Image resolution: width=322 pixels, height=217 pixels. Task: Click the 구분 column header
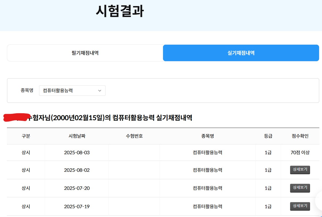26,136
